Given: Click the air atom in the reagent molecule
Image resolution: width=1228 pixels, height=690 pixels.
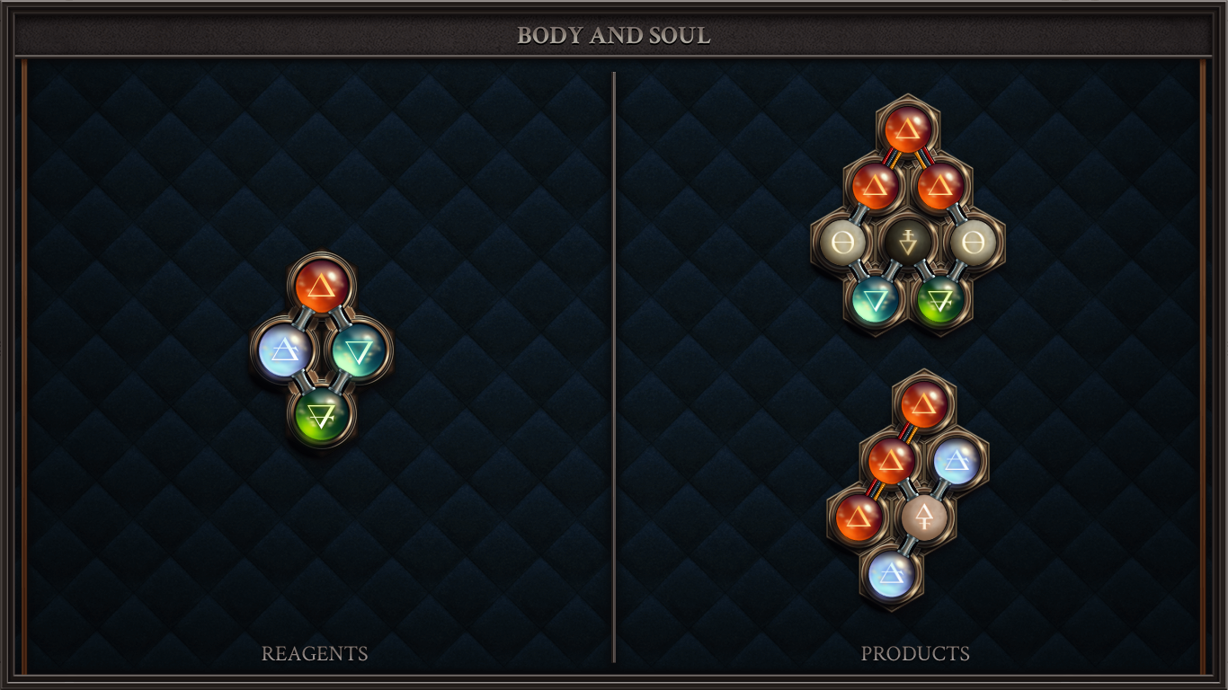Looking at the screenshot, I should click(x=284, y=350).
